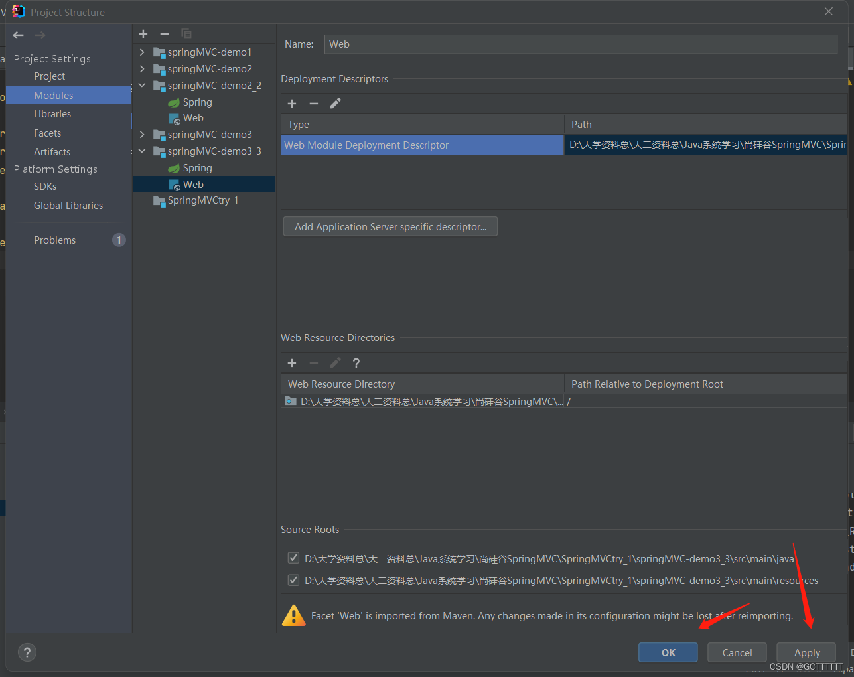Open Modules settings section
854x677 pixels.
click(x=69, y=95)
